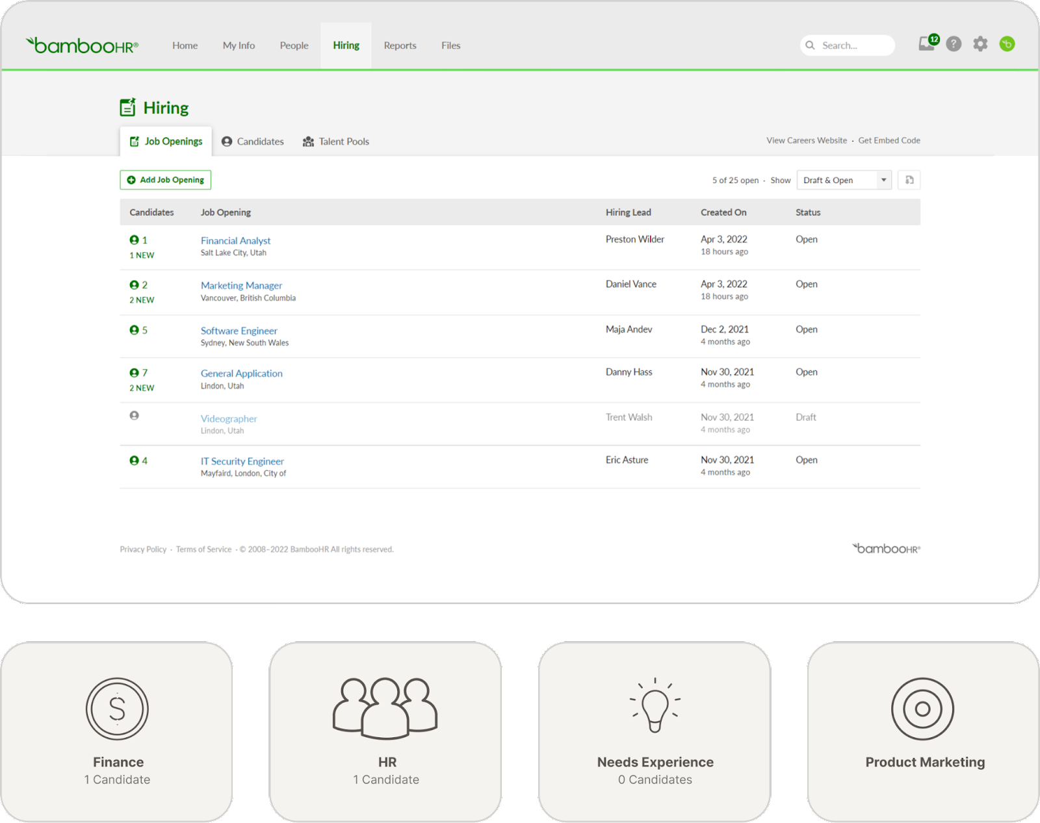Click the View Careers Website link

(807, 140)
